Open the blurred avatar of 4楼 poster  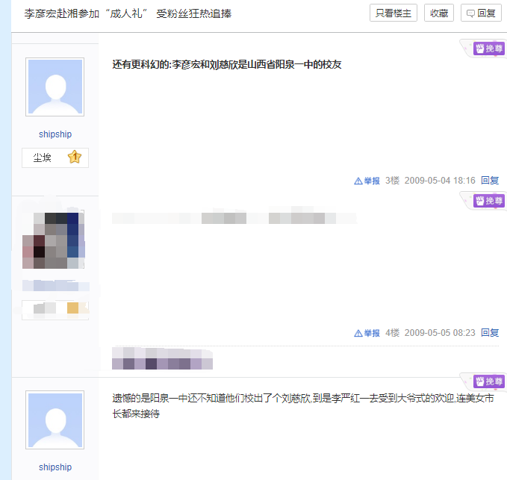coord(54,240)
